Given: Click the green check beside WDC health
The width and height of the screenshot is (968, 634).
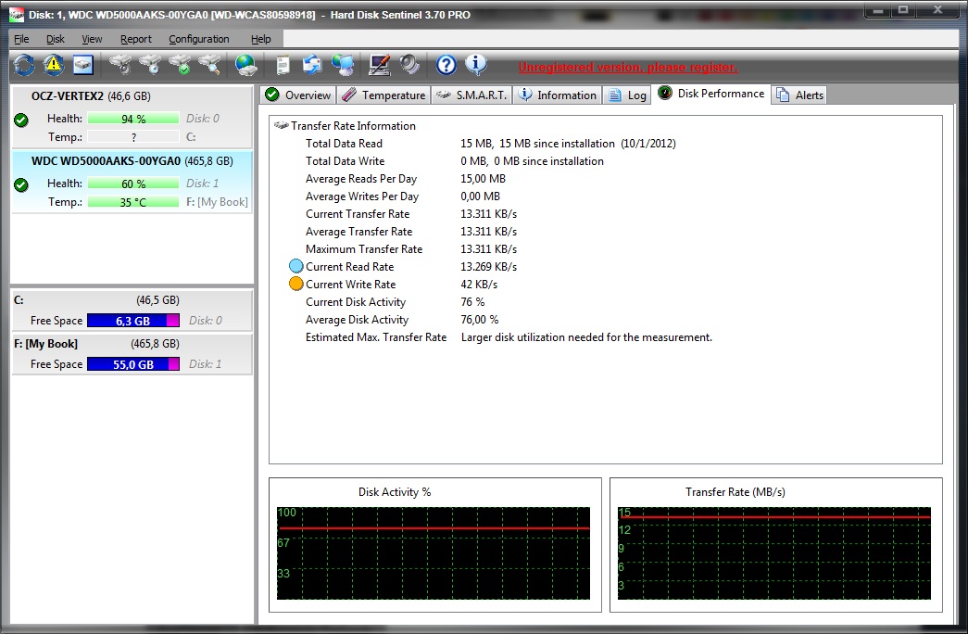Looking at the screenshot, I should pos(21,184).
